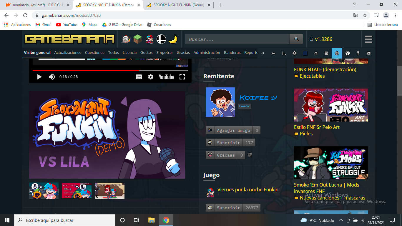Click the left-right arrows toolbar icon
The height and width of the screenshot is (226, 402).
click(263, 53)
